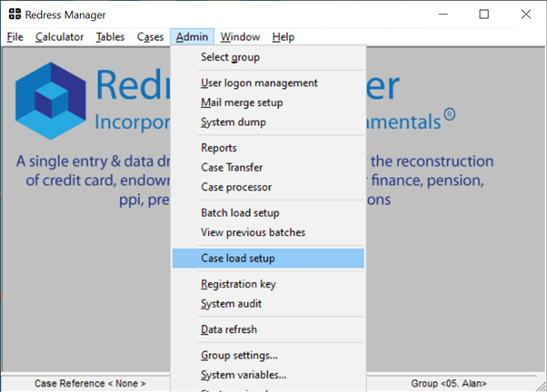The image size is (547, 392).
Task: Click Group 05. Alan status entry
Action: pyautogui.click(x=449, y=384)
